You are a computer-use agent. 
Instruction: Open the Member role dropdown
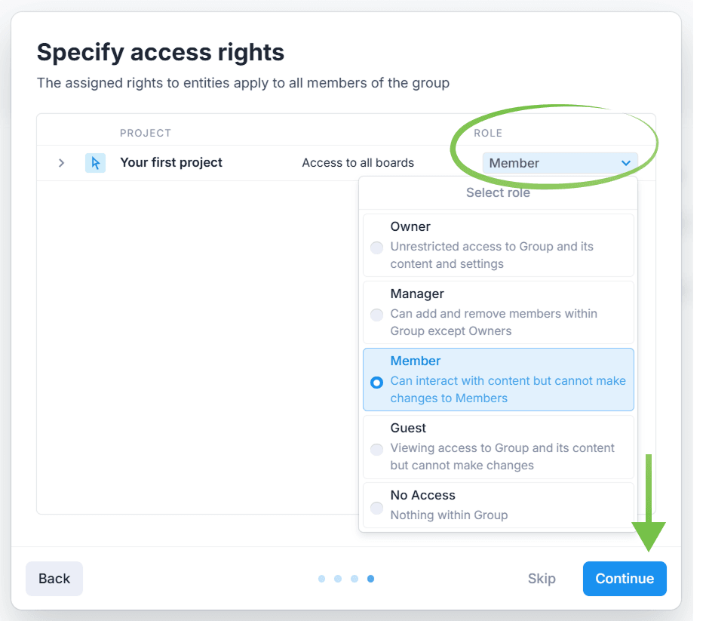coord(559,163)
